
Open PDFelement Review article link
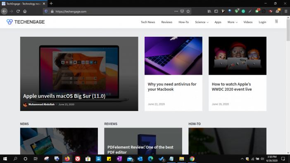click(x=140, y=150)
